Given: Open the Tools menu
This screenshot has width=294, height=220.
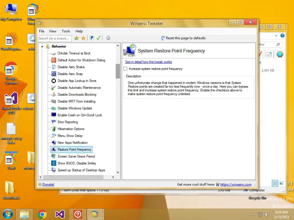Looking at the screenshot, I should (66, 31).
